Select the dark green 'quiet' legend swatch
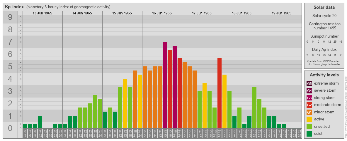This screenshot has width=347, height=141. [x=309, y=133]
